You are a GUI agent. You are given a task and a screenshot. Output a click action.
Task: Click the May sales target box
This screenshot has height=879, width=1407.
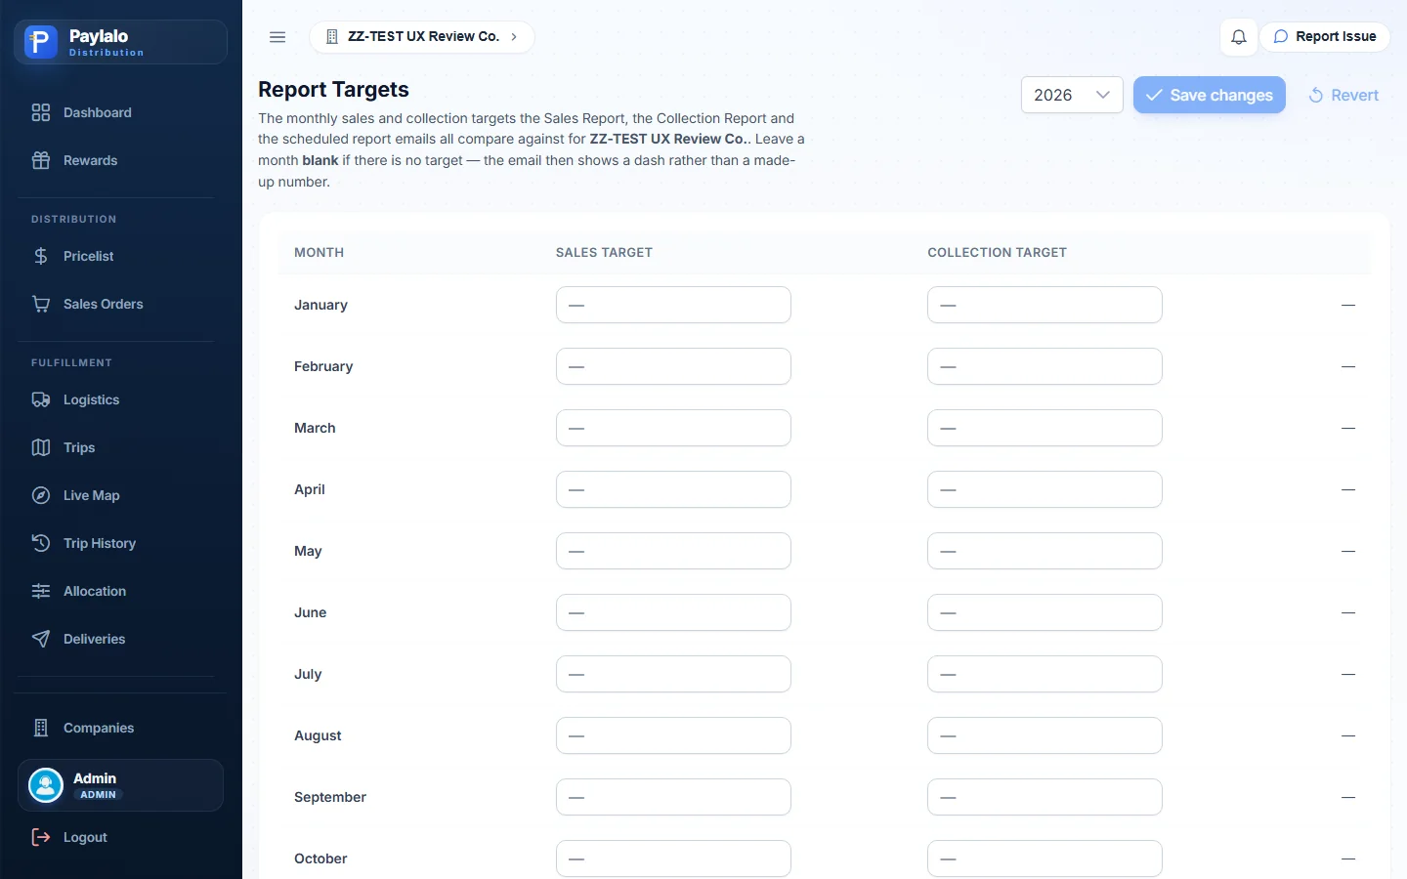[673, 551]
